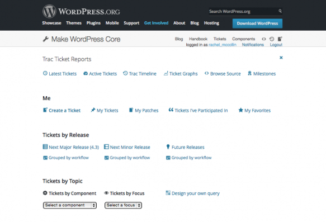Open the Plugins menu item

(x=93, y=23)
